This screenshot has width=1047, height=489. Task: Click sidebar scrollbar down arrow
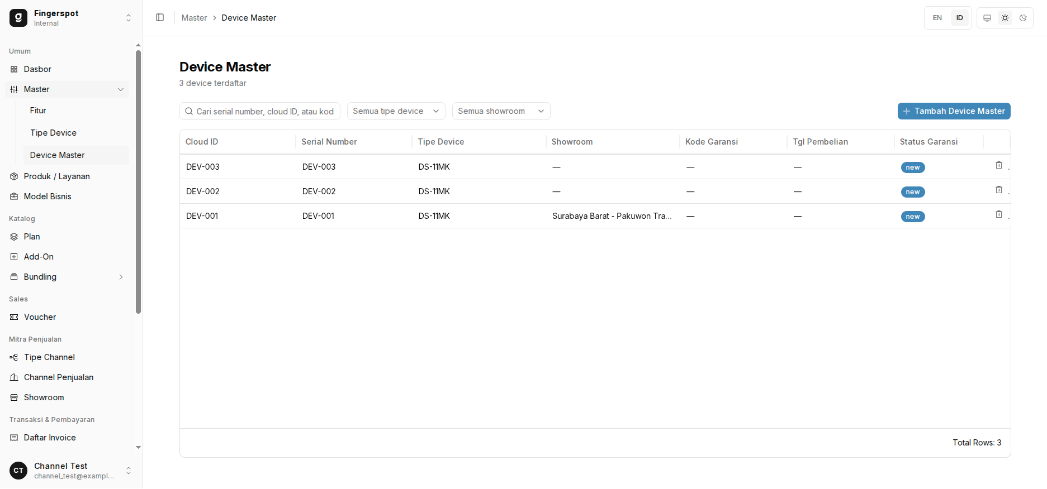point(138,448)
